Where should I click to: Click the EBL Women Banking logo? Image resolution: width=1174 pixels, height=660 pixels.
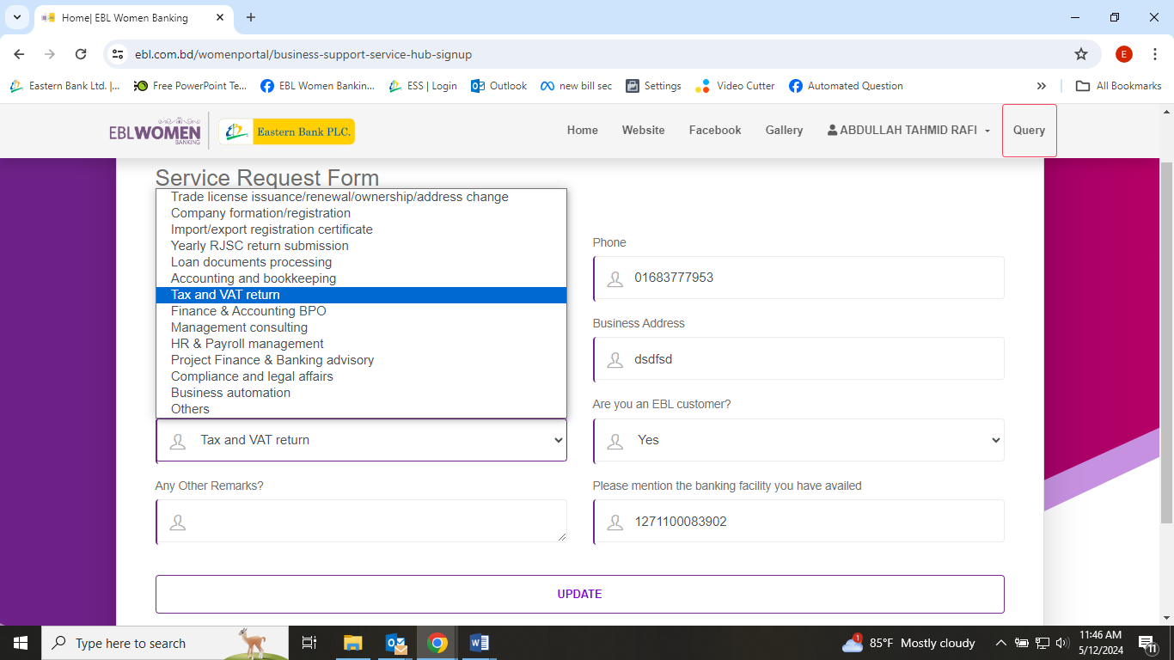155,131
